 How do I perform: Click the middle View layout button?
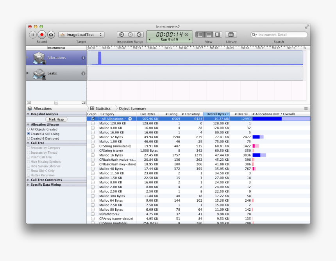click(x=209, y=34)
